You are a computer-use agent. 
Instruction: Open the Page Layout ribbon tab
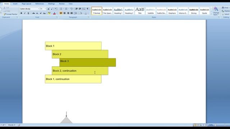tap(26, 4)
